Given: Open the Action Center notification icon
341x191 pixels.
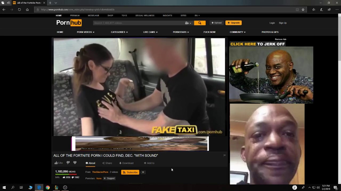Looking at the screenshot, I should [x=335, y=188].
